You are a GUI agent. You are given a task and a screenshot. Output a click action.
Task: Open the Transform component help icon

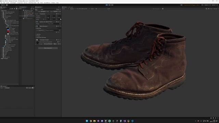(x=57, y=14)
